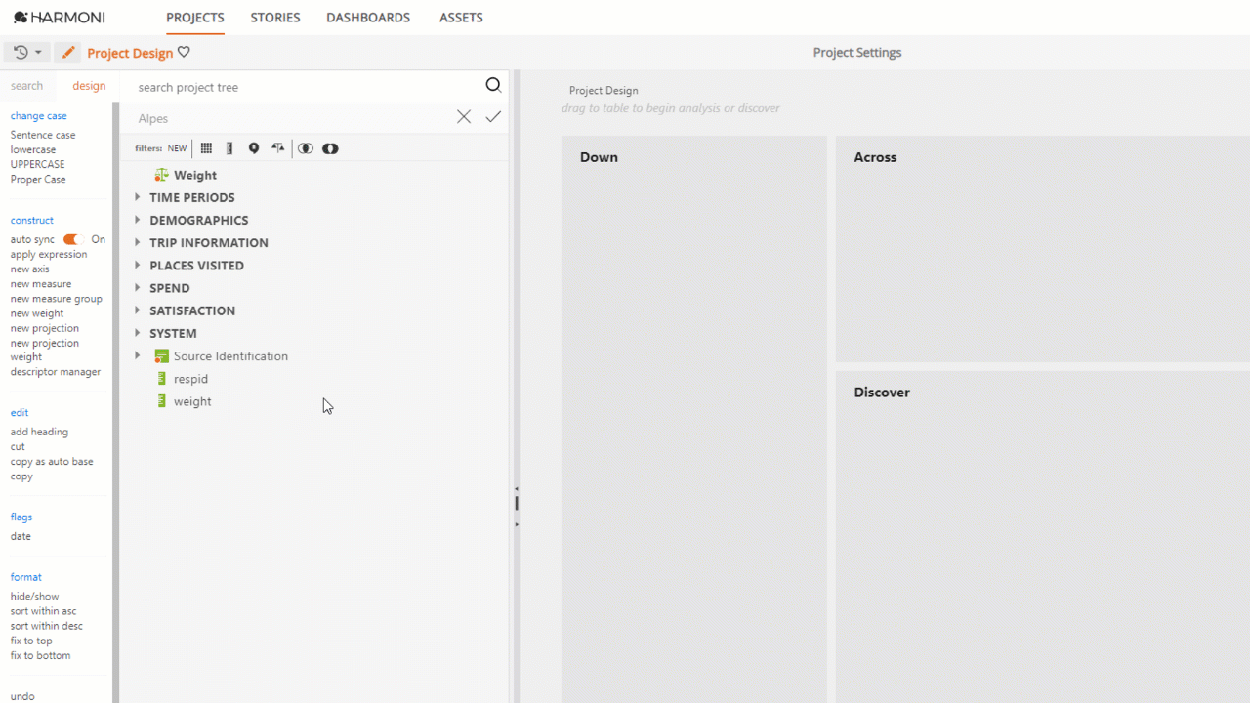Cancel editing with the X icon
This screenshot has height=703, width=1250.
pos(464,117)
